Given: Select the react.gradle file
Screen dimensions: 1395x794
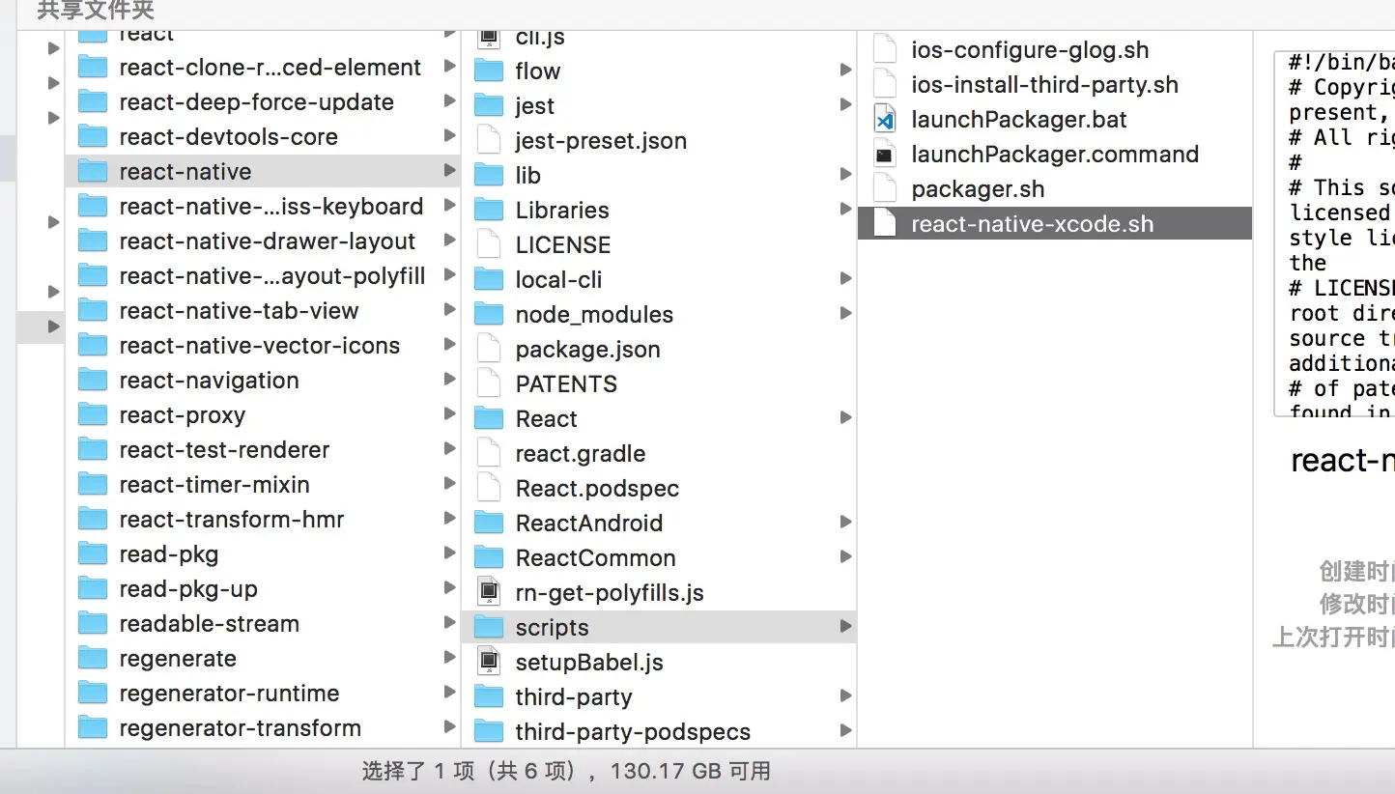Looking at the screenshot, I should pyautogui.click(x=659, y=454).
